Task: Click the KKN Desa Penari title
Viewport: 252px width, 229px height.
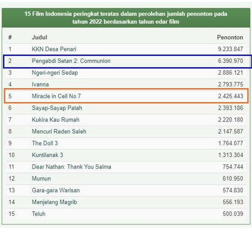Action: point(54,49)
